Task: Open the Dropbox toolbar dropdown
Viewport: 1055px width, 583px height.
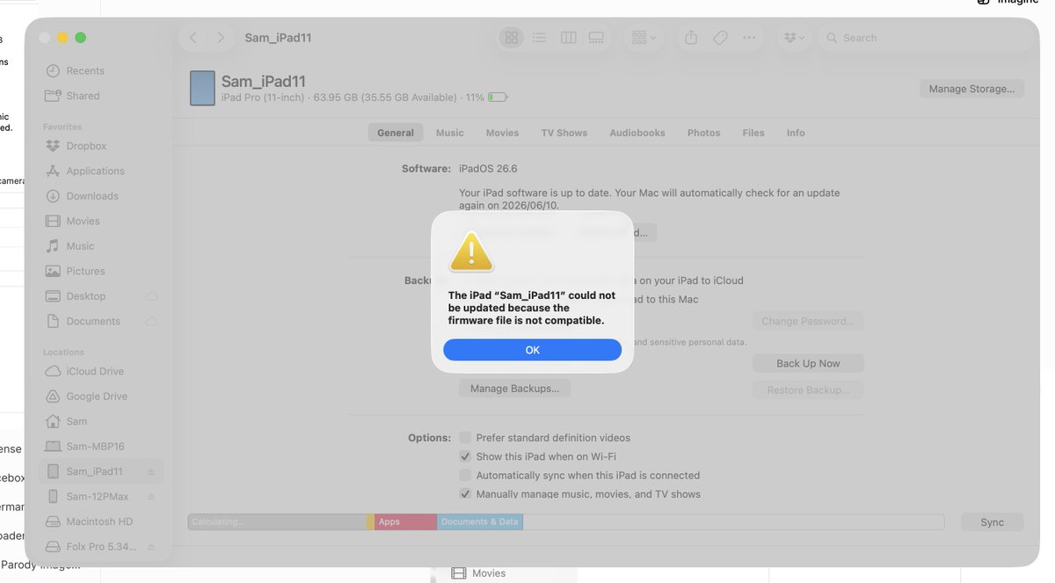Action: tap(794, 38)
